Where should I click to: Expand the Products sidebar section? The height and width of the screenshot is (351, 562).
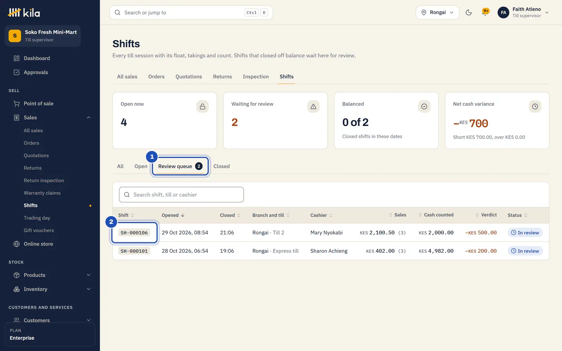(x=89, y=275)
